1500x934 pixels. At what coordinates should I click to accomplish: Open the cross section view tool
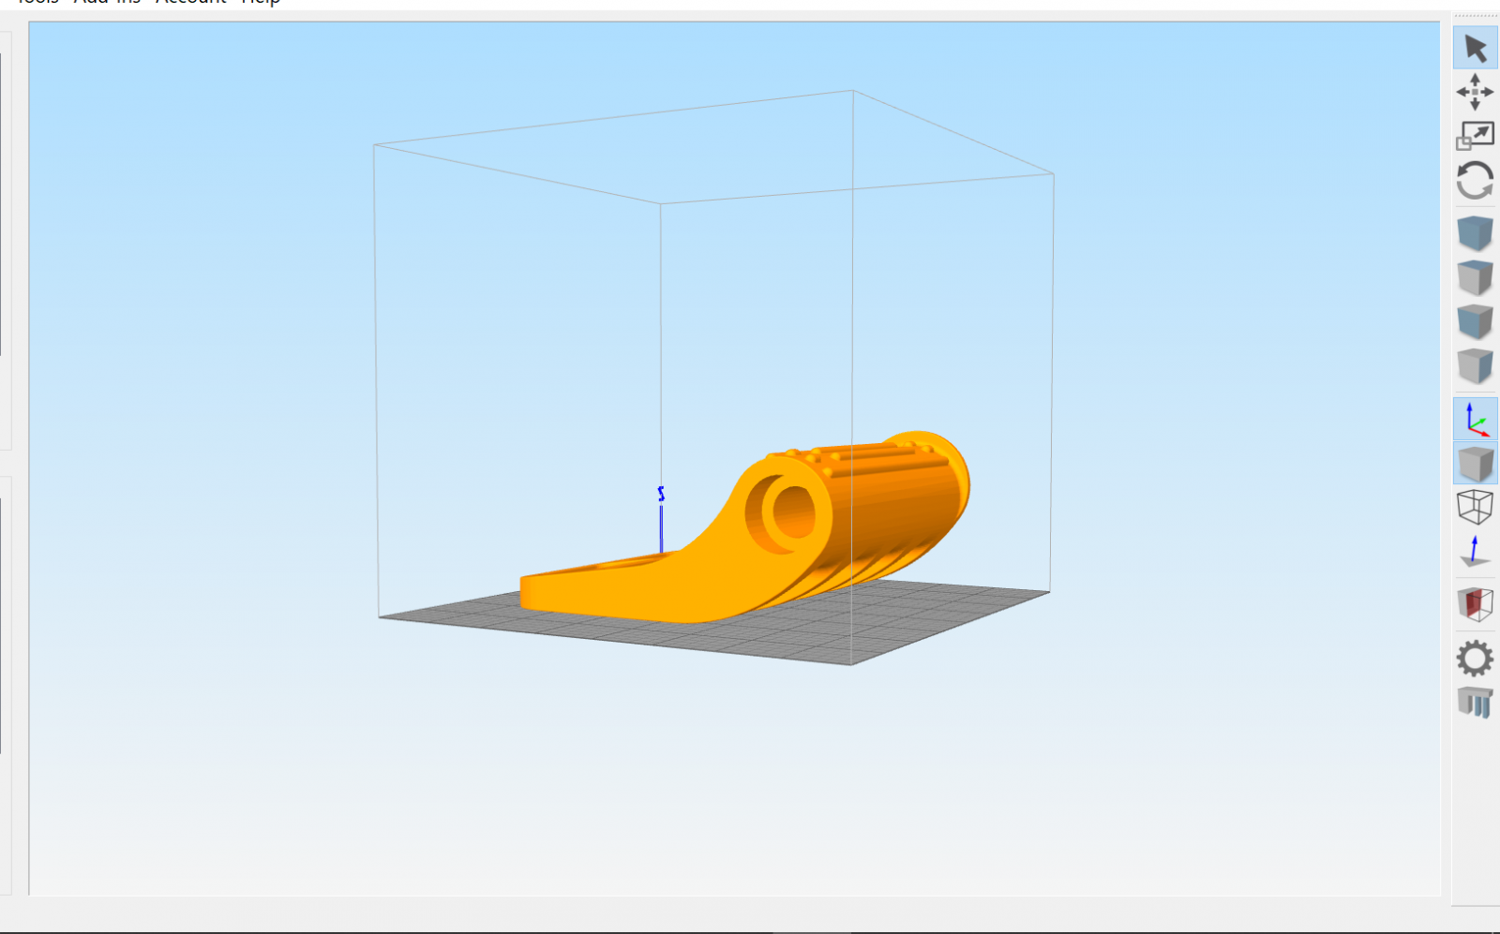[1475, 604]
